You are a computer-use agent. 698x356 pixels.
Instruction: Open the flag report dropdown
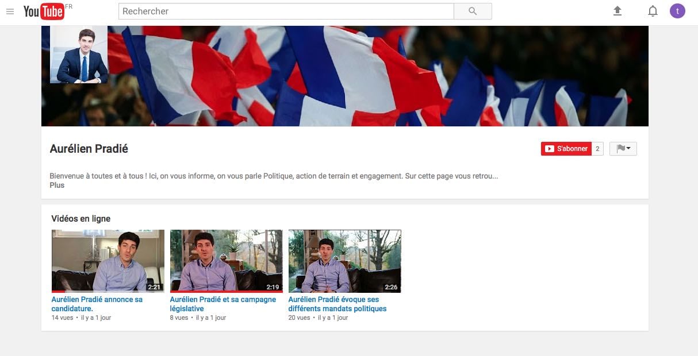pos(623,149)
